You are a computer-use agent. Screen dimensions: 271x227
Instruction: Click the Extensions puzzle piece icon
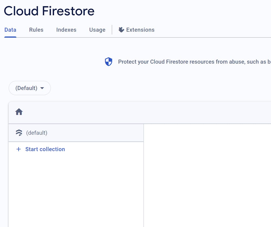click(121, 30)
